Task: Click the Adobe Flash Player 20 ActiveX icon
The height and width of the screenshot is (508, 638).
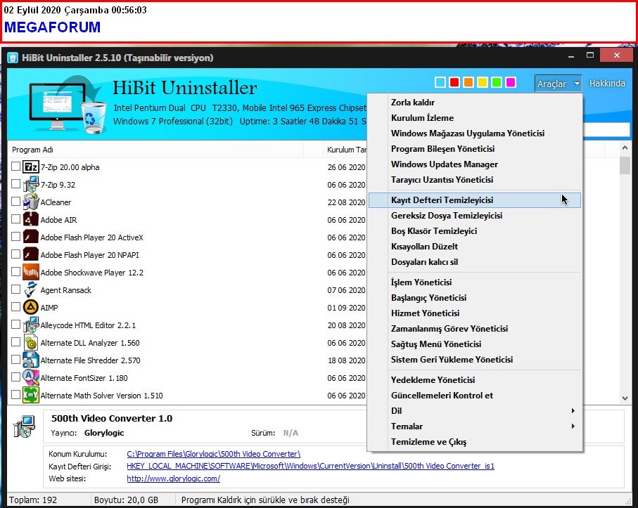Action: click(x=30, y=237)
